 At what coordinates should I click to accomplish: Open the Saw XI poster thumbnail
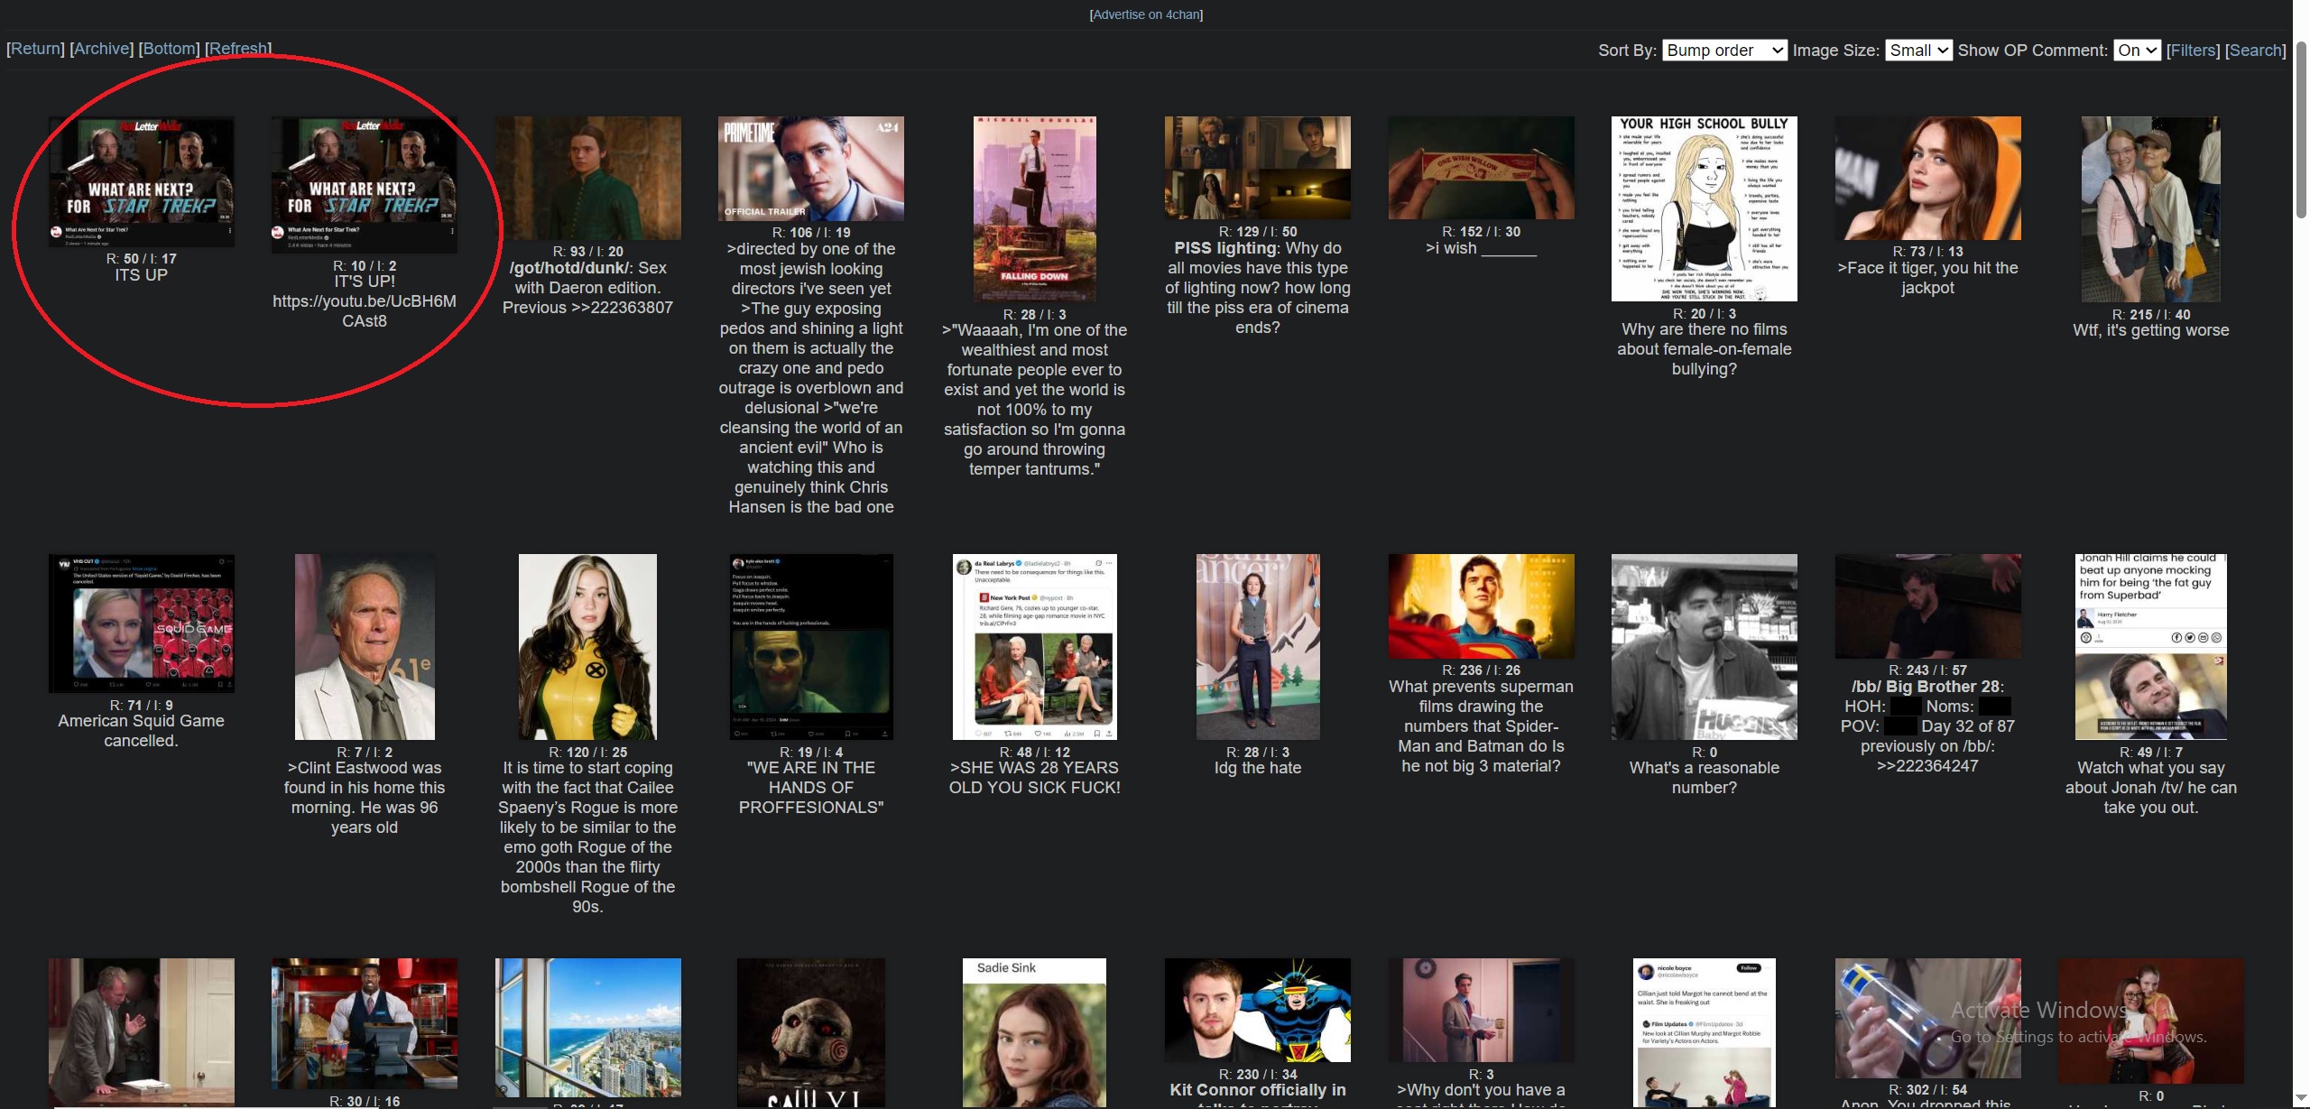(x=811, y=1033)
